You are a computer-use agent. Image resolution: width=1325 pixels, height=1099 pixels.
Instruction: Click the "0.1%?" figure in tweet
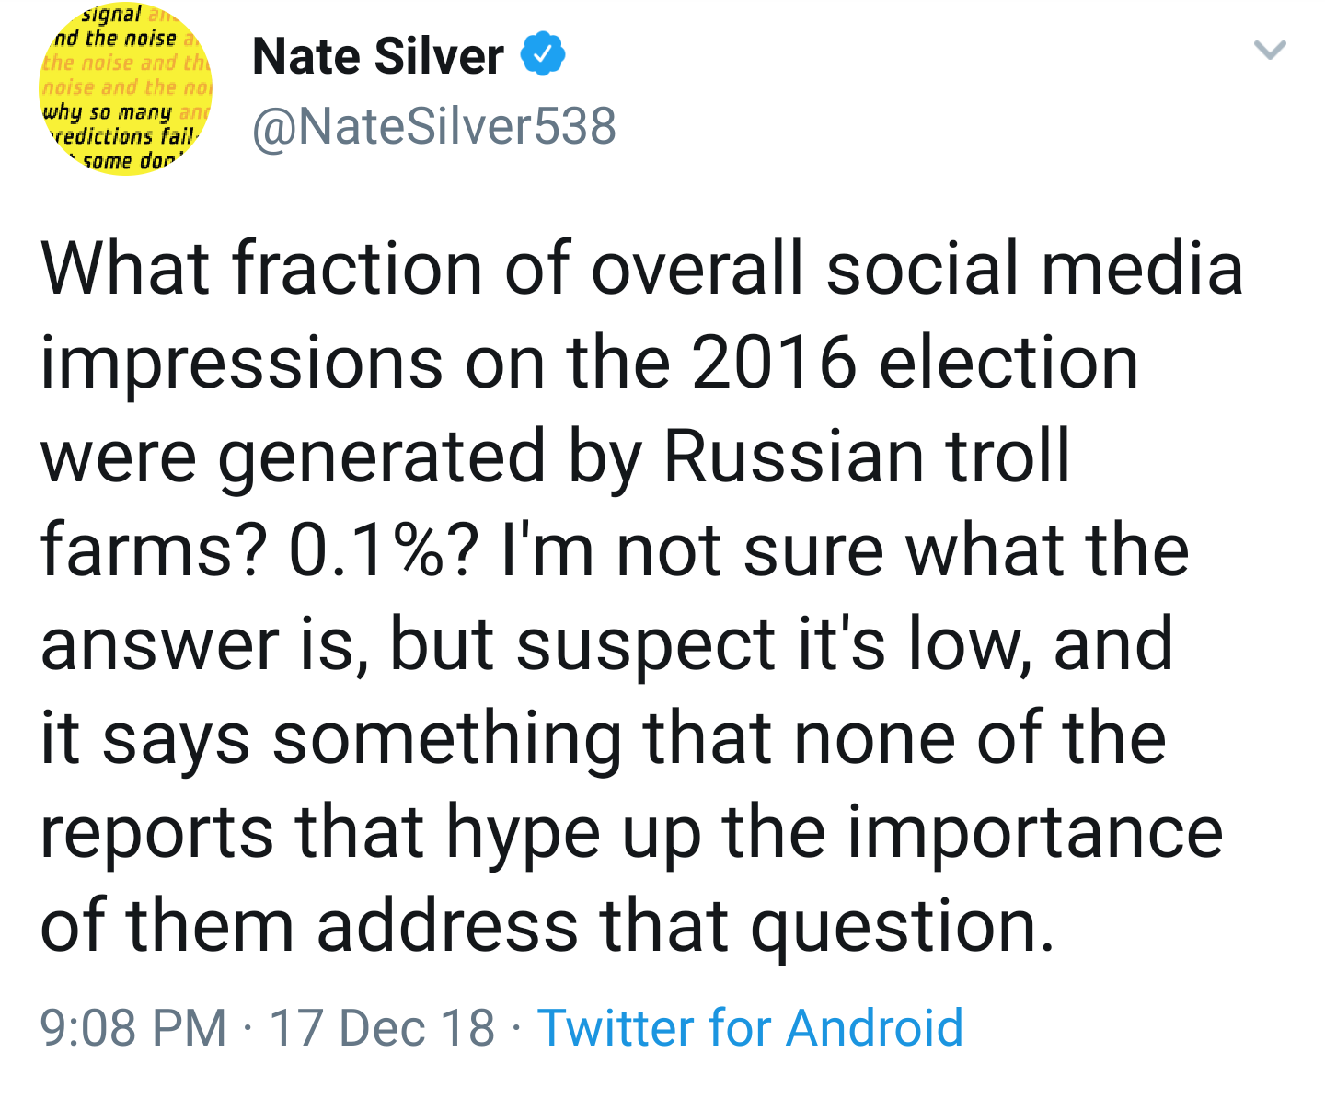[x=384, y=550]
